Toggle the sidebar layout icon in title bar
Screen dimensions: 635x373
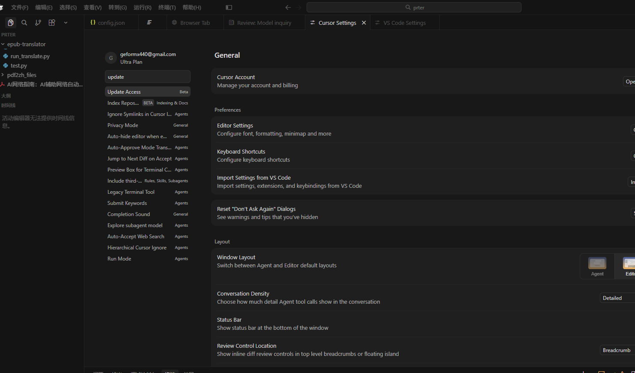pos(229,7)
